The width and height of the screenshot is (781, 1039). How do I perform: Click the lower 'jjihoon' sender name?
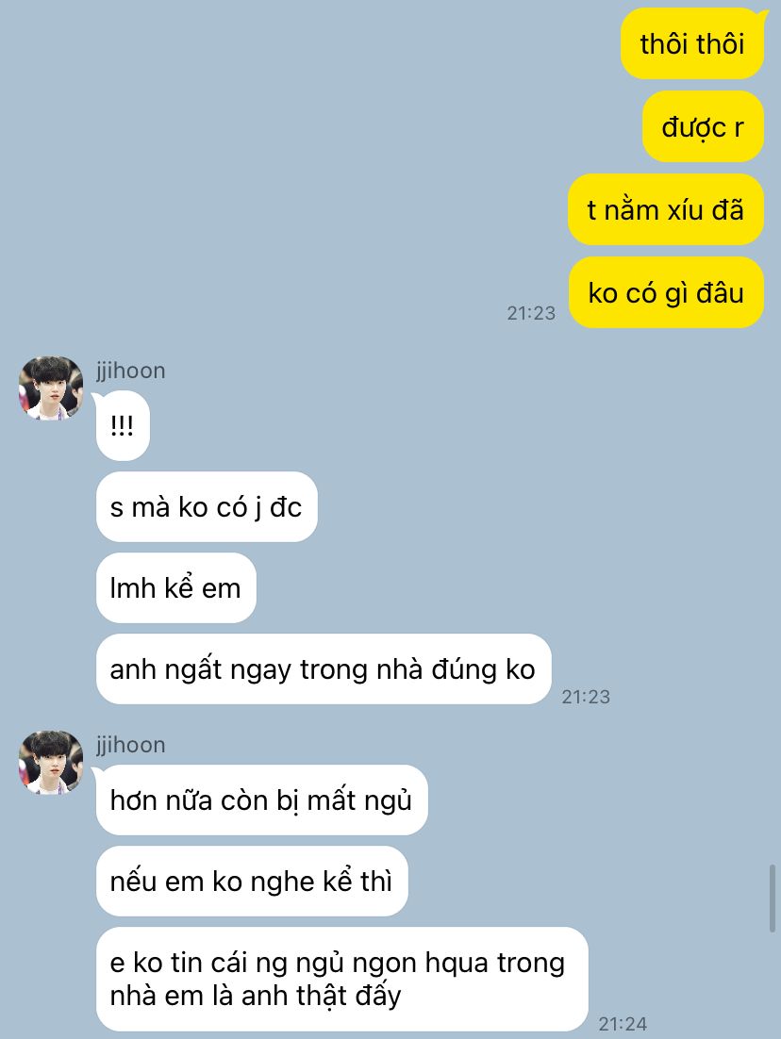tap(130, 745)
